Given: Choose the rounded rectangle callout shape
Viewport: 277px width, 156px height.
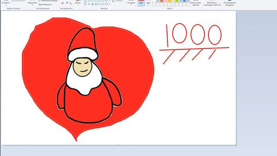Looking at the screenshot, I should coord(99,4).
